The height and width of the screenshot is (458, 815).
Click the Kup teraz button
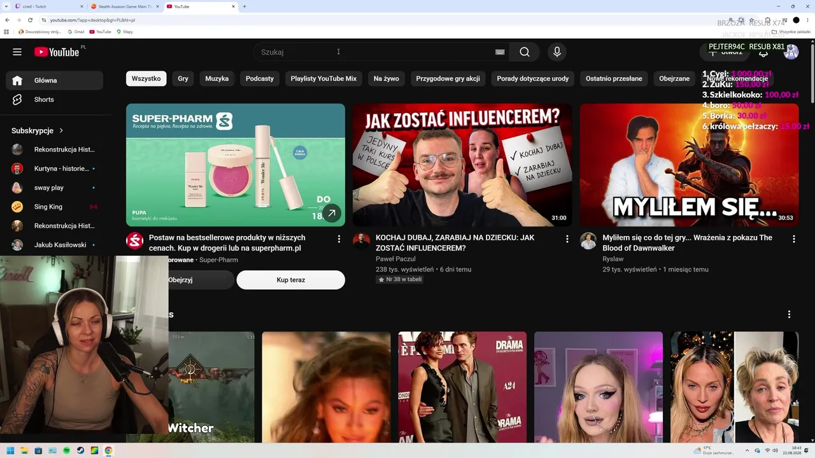(291, 280)
